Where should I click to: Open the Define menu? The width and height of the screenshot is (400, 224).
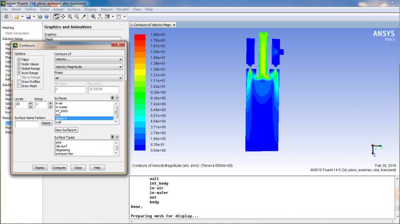[x=30, y=9]
